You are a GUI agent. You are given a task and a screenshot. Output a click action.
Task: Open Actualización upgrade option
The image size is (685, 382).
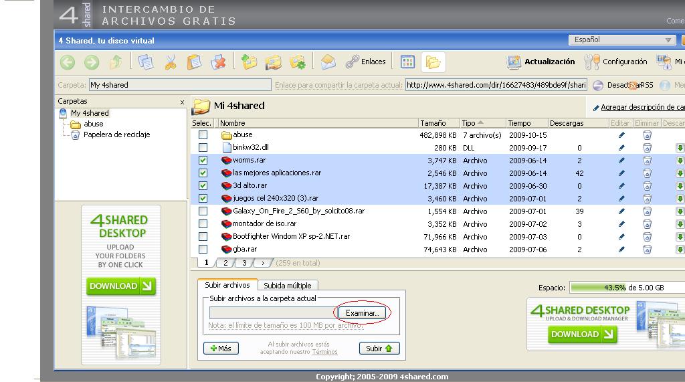[541, 62]
